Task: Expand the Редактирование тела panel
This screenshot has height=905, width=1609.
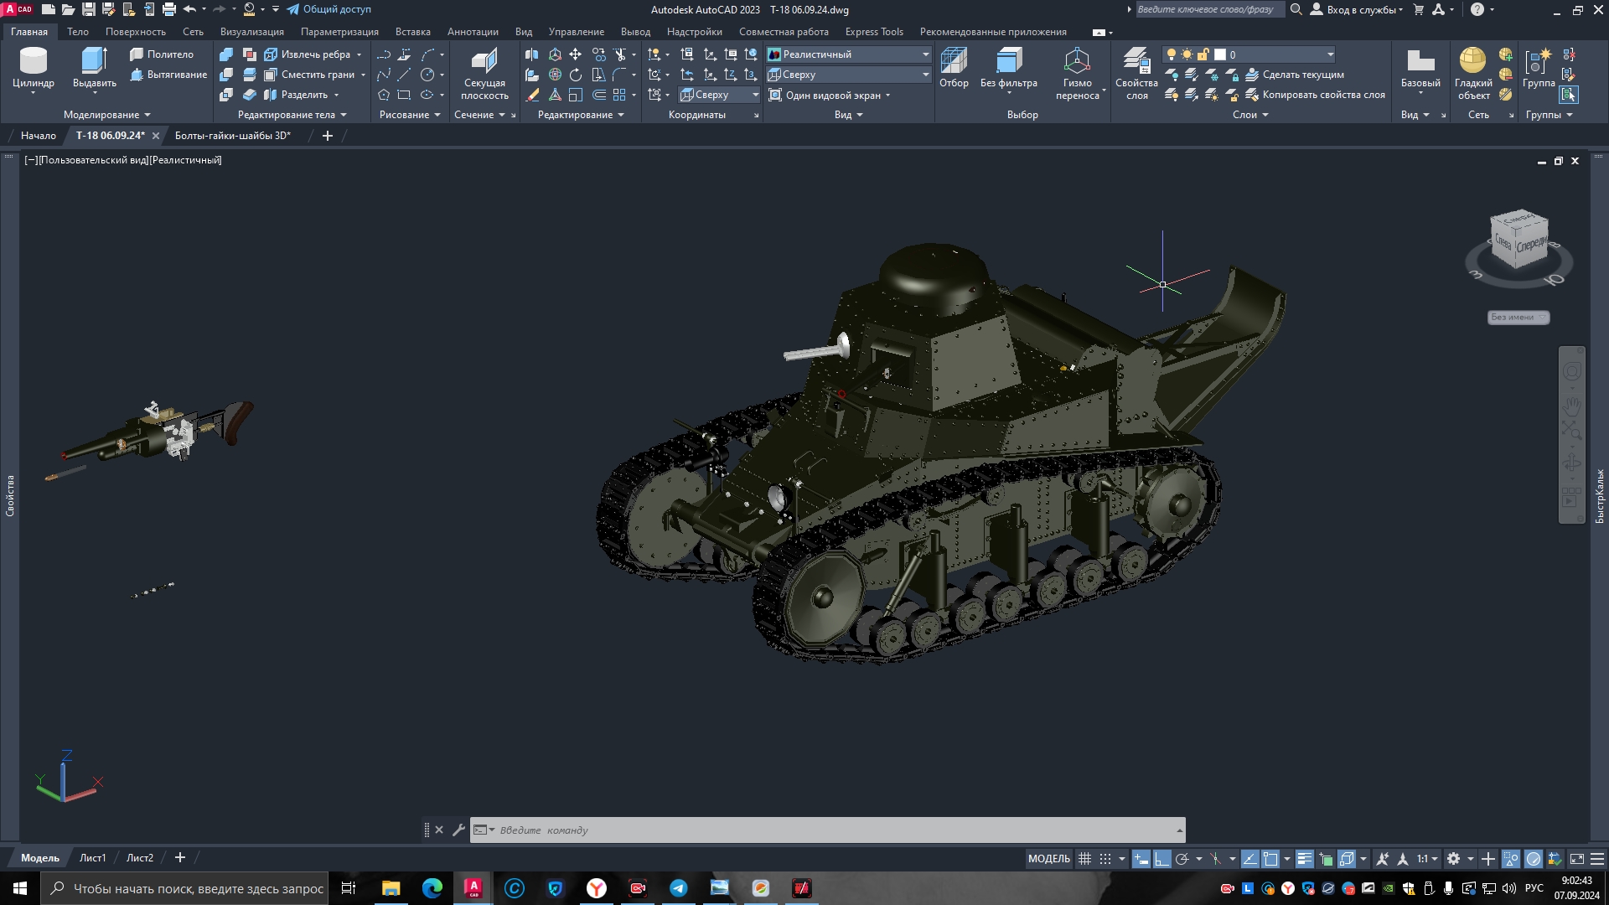Action: pos(292,115)
